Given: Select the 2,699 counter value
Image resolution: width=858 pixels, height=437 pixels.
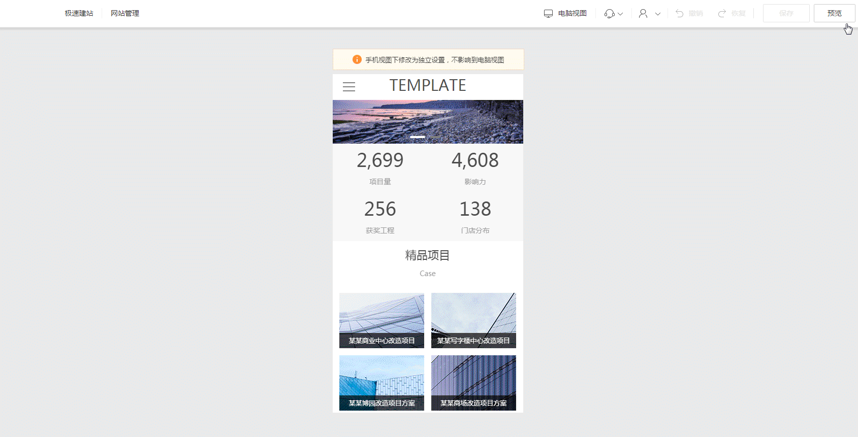Looking at the screenshot, I should pos(380,160).
